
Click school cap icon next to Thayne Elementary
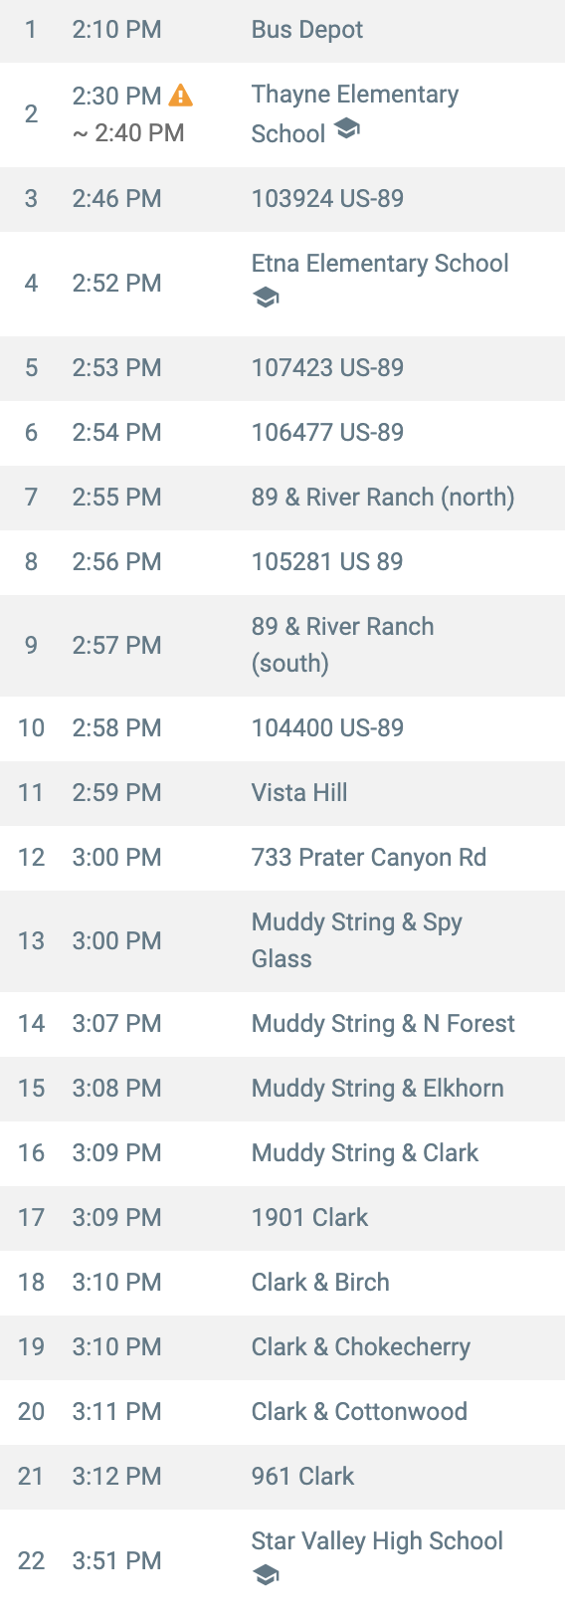point(346,127)
